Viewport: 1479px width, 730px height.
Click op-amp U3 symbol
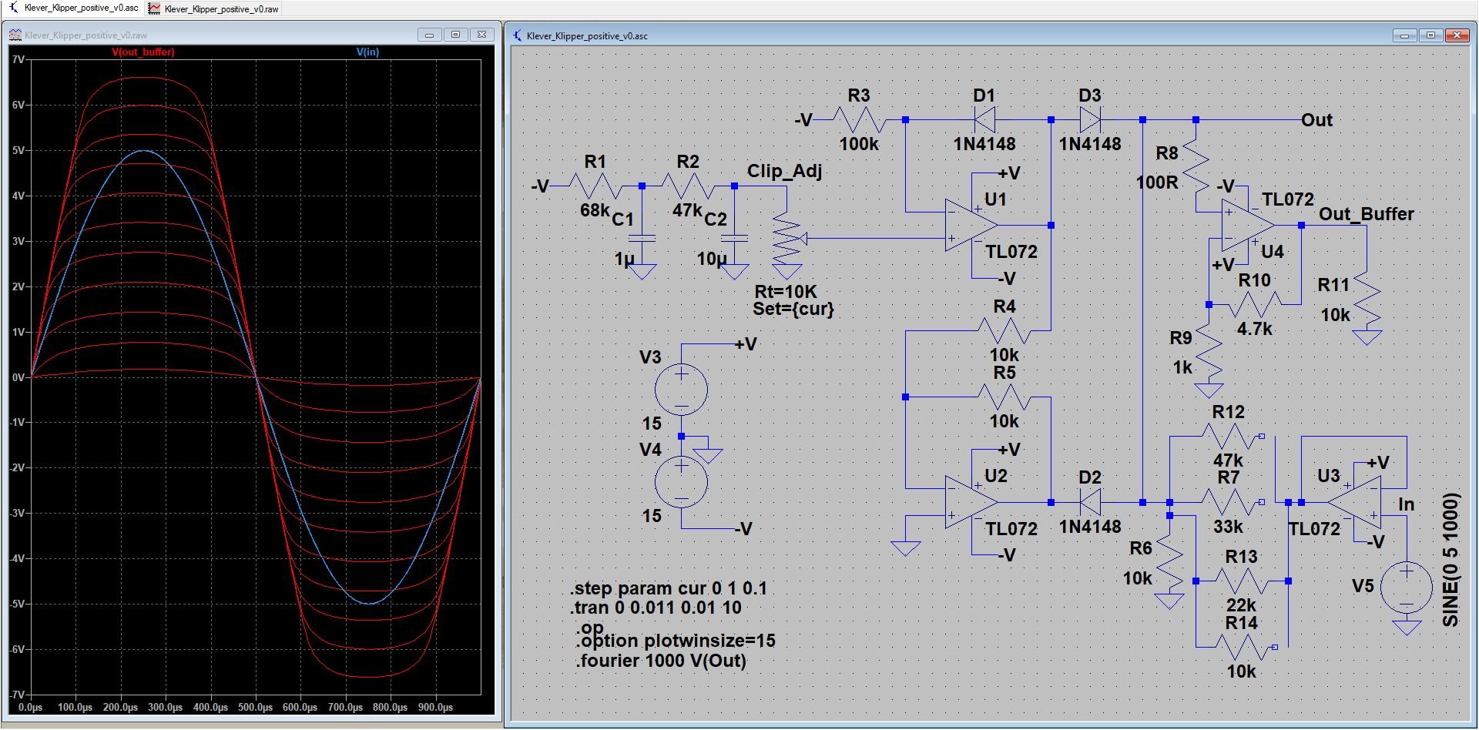tap(1355, 502)
